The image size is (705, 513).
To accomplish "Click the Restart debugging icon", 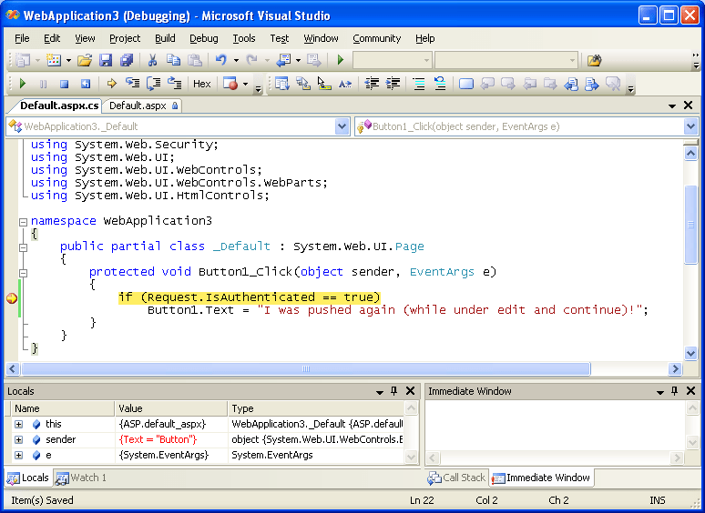I will [86, 84].
